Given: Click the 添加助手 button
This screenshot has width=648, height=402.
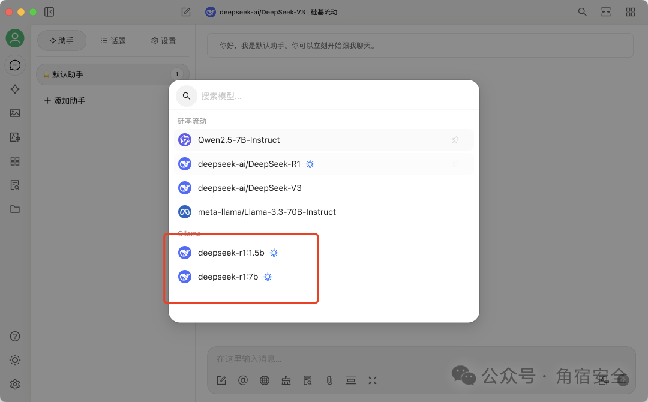Looking at the screenshot, I should 65,101.
